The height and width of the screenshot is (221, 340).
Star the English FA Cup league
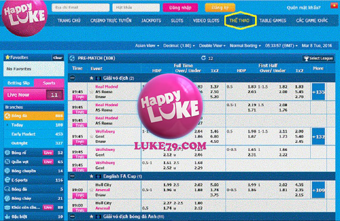point(91,176)
